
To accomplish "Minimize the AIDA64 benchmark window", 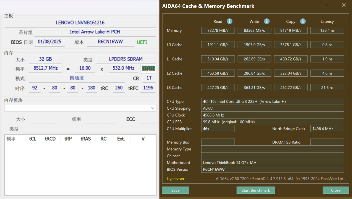I will click(327, 5).
